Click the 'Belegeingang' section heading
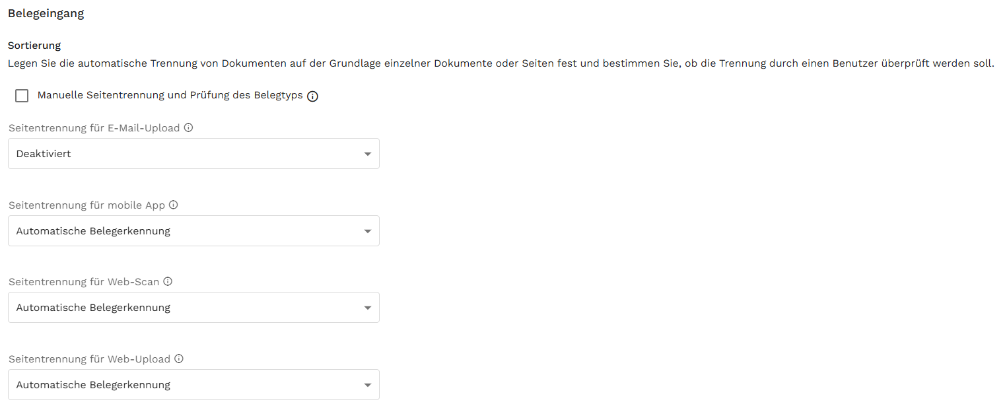Viewport: 1005px width, 414px height. 46,13
